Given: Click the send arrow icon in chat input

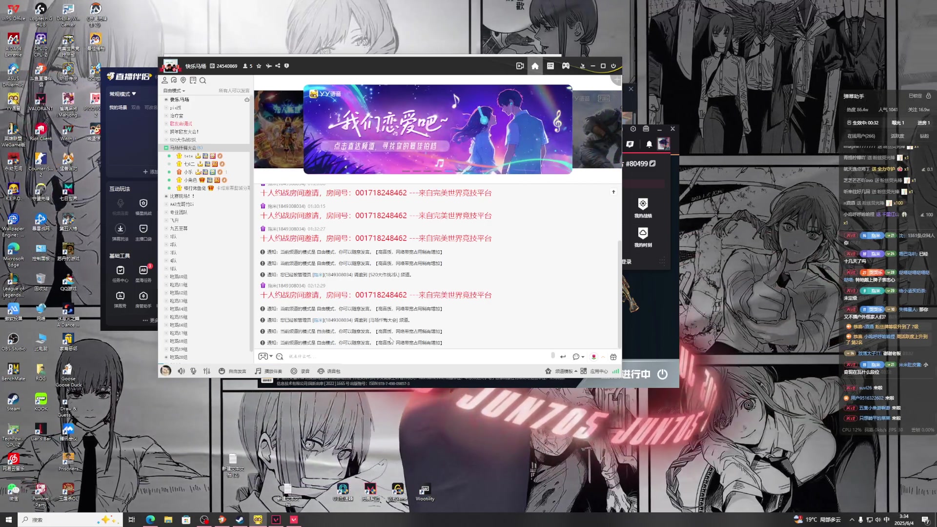Looking at the screenshot, I should pos(563,357).
